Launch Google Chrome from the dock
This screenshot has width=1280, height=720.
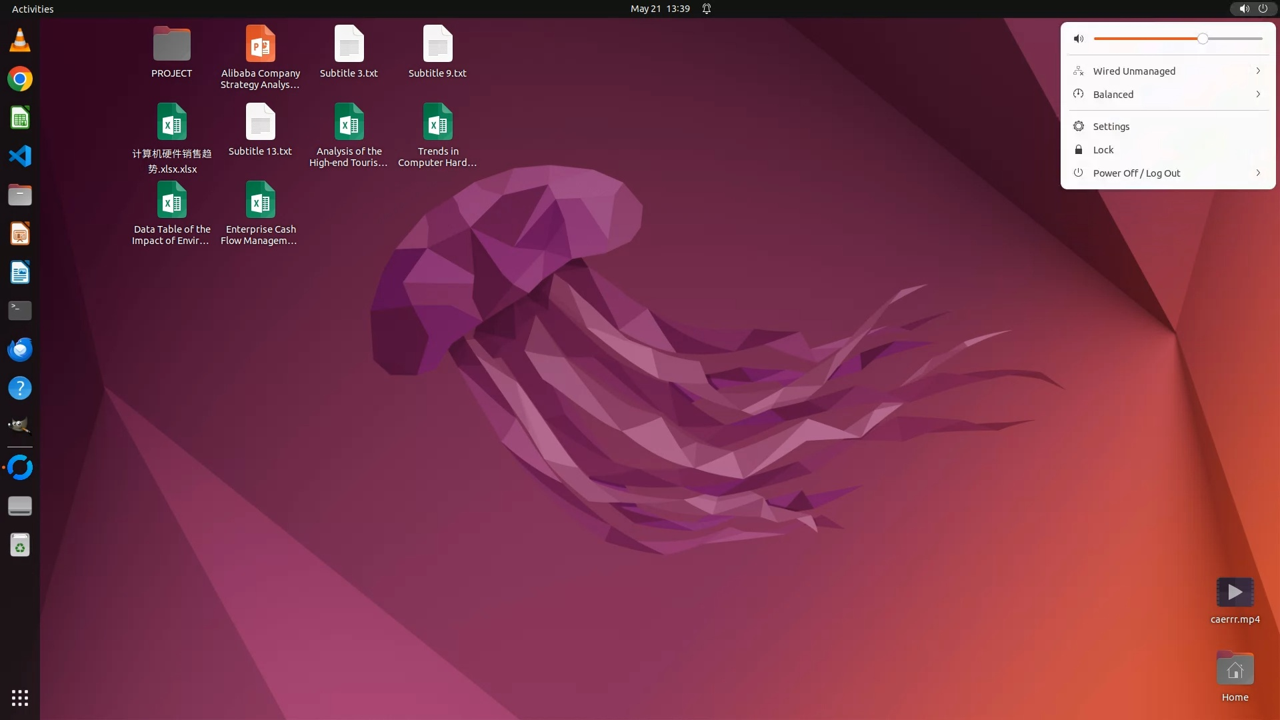coord(20,79)
